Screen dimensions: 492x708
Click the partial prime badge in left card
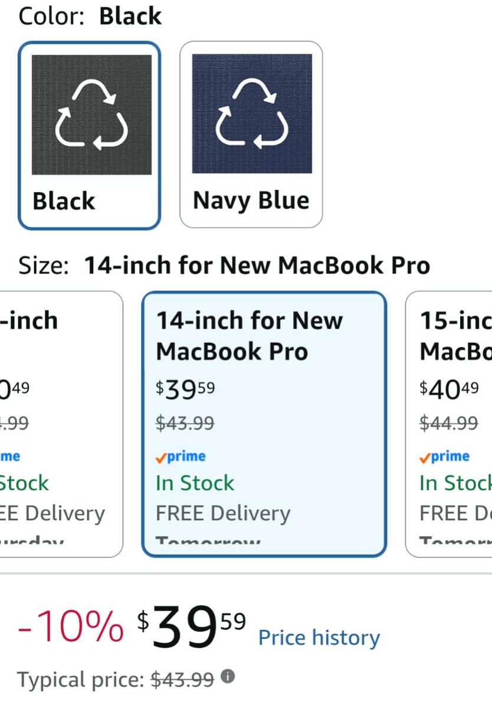coord(10,456)
